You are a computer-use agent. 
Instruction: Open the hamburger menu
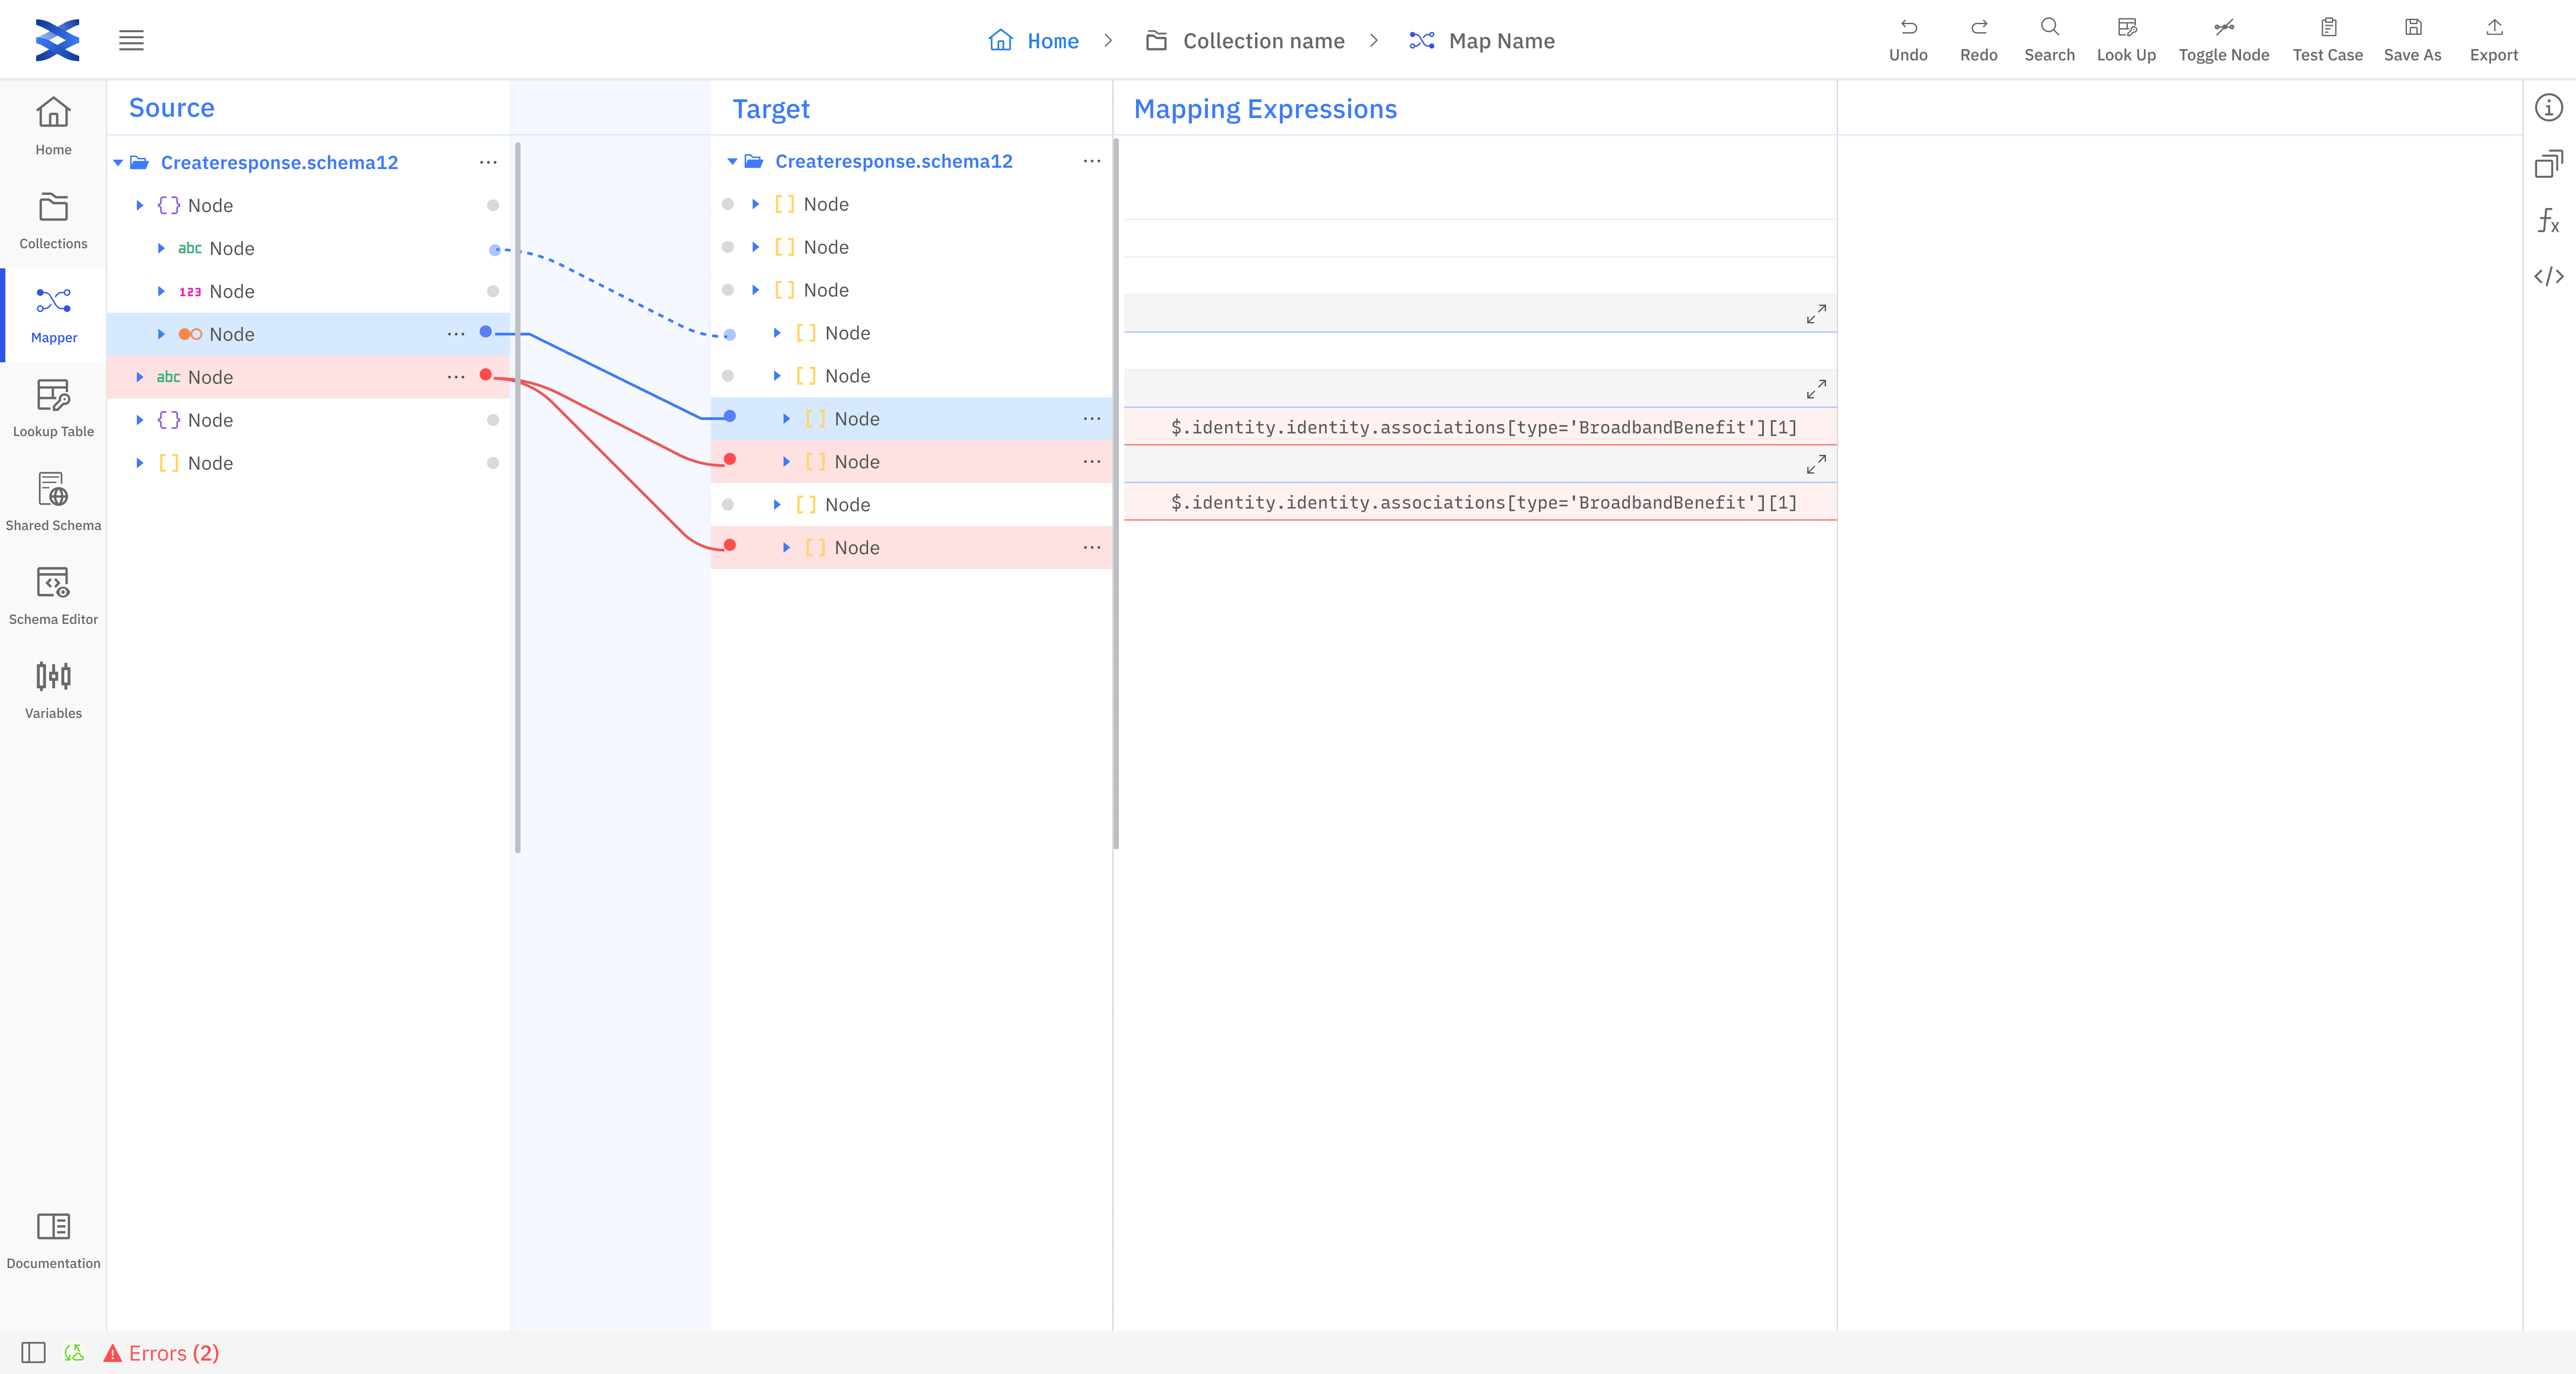pyautogui.click(x=131, y=40)
